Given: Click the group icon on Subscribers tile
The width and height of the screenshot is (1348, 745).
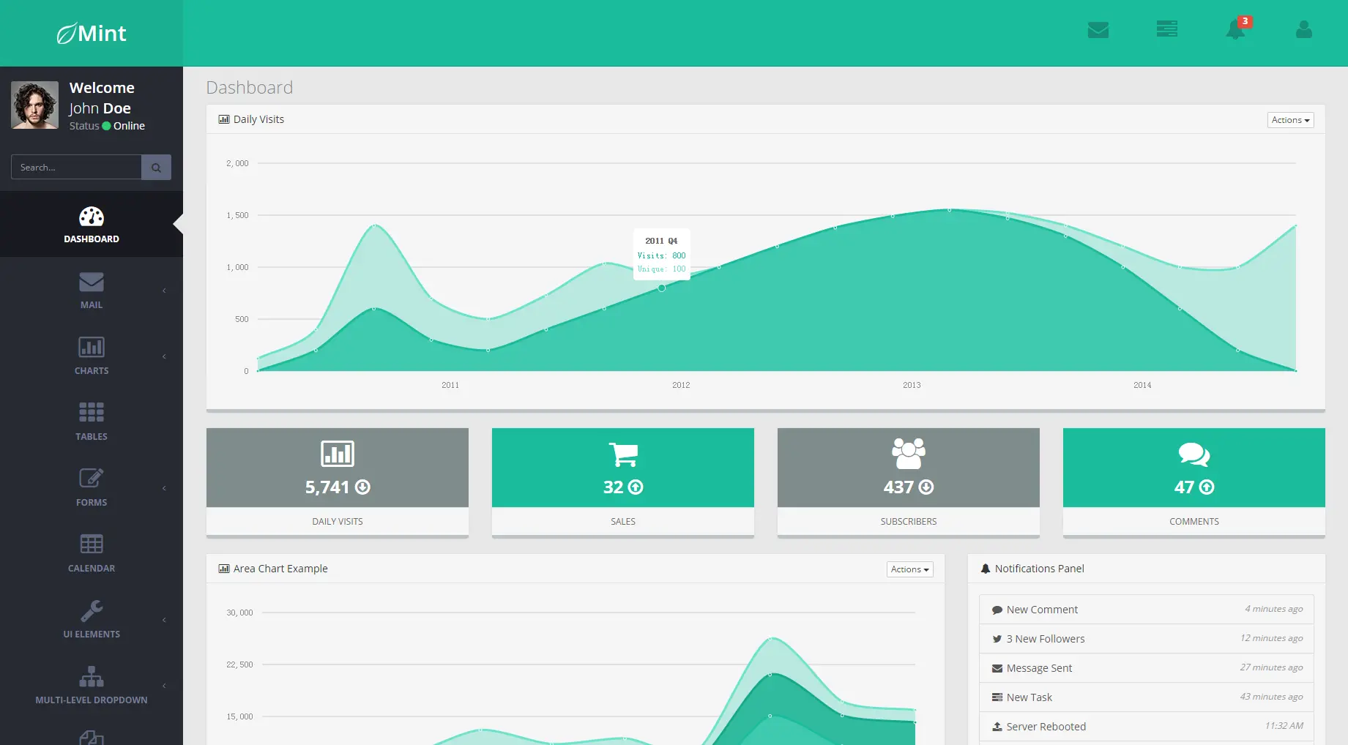Looking at the screenshot, I should click(x=909, y=453).
